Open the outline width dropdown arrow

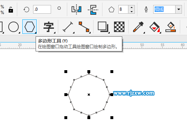[x=179, y=9]
